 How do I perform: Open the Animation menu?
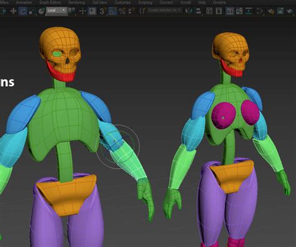tap(24, 3)
